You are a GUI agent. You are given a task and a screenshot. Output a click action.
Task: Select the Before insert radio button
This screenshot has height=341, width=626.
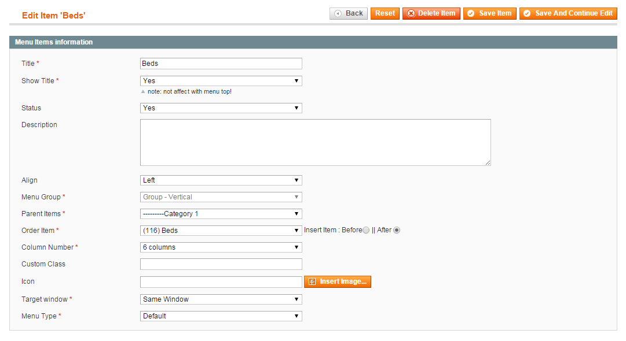click(x=366, y=231)
